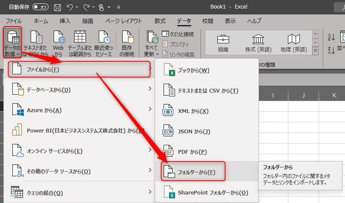Switch to the 挿入 tab

[x=65, y=21]
